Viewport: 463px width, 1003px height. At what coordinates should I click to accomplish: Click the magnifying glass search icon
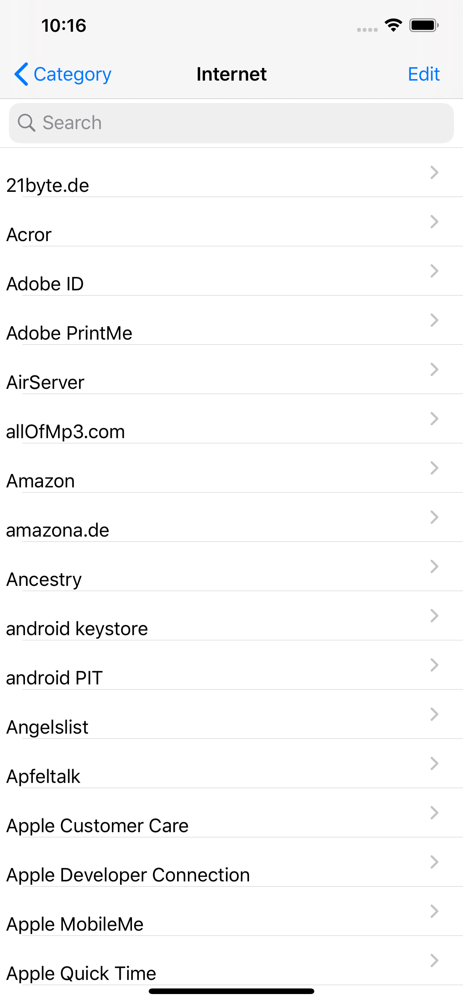26,123
